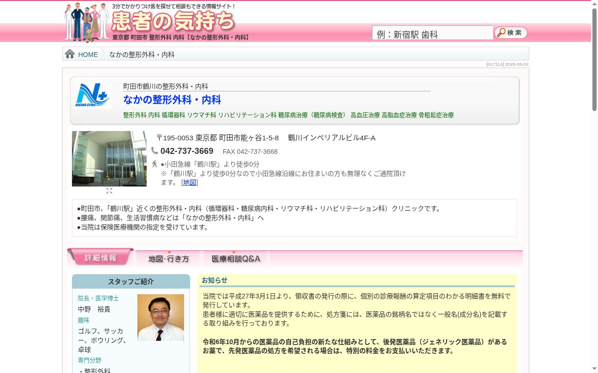Image resolution: width=598 pixels, height=373 pixels.
Task: Open the HOME breadcrumb link
Action: pos(88,55)
